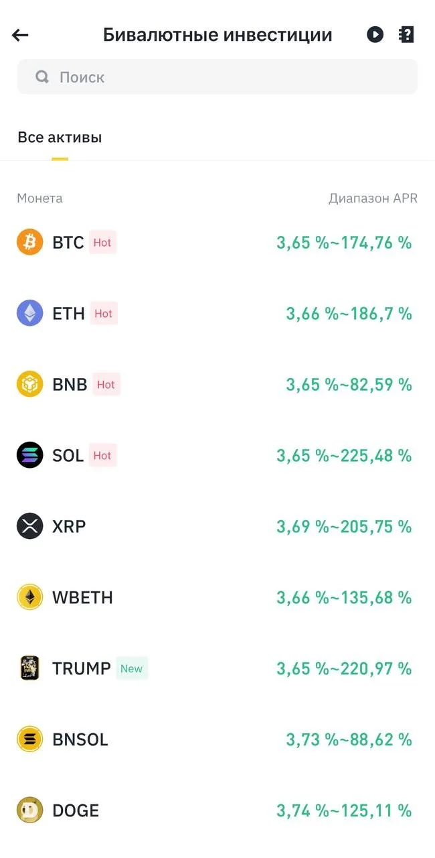This screenshot has width=435, height=858.
Task: Open the video tutorial play icon
Action: 375,35
